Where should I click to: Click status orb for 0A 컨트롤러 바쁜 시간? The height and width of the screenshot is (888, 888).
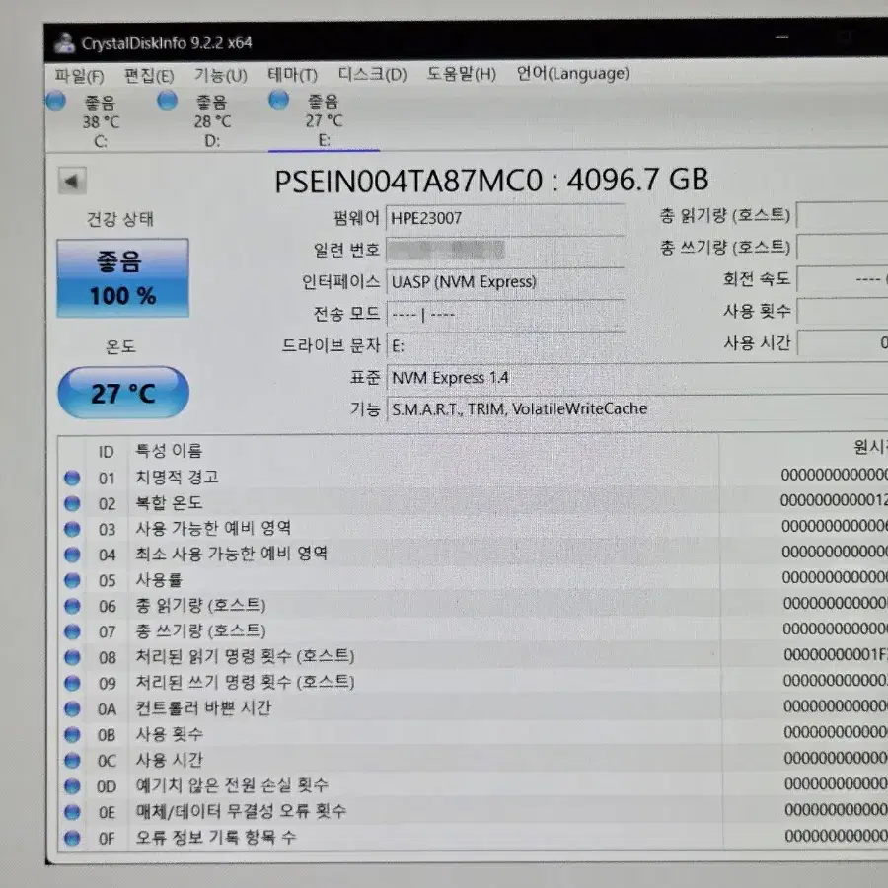(x=72, y=708)
